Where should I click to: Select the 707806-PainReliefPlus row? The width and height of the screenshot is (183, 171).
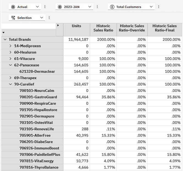[x=32, y=155]
